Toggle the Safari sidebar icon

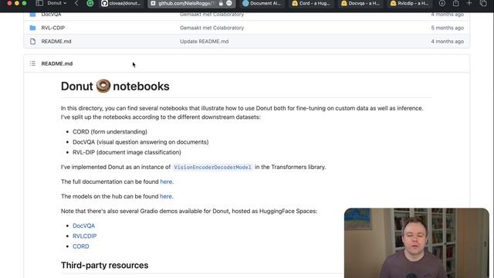pos(39,3)
